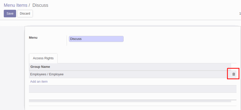Go back to Menu Items breadcrumb
Viewport: 241px width, 110px height.
(16, 5)
